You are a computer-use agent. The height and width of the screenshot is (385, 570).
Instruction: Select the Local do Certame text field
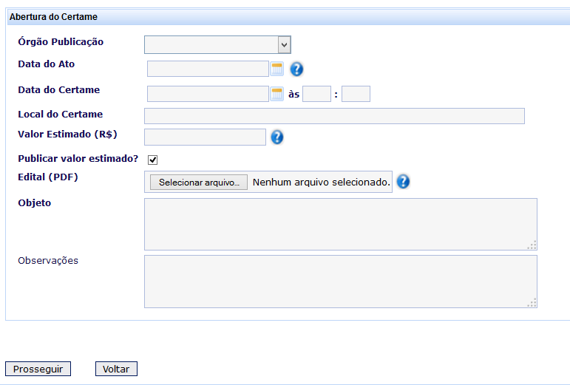334,116
